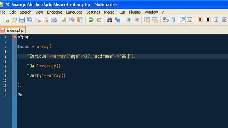The width and height of the screenshot is (228, 128).
Task: Undo last action with green arrow
Action: [x=91, y=20]
